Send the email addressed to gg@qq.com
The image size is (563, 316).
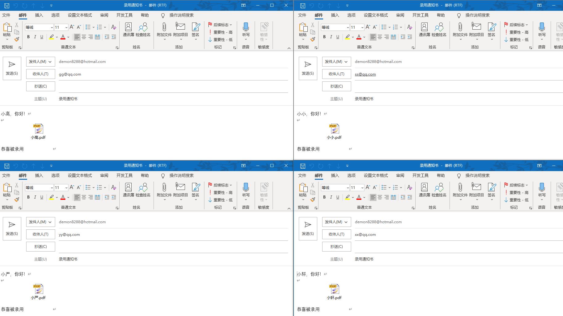[12, 68]
